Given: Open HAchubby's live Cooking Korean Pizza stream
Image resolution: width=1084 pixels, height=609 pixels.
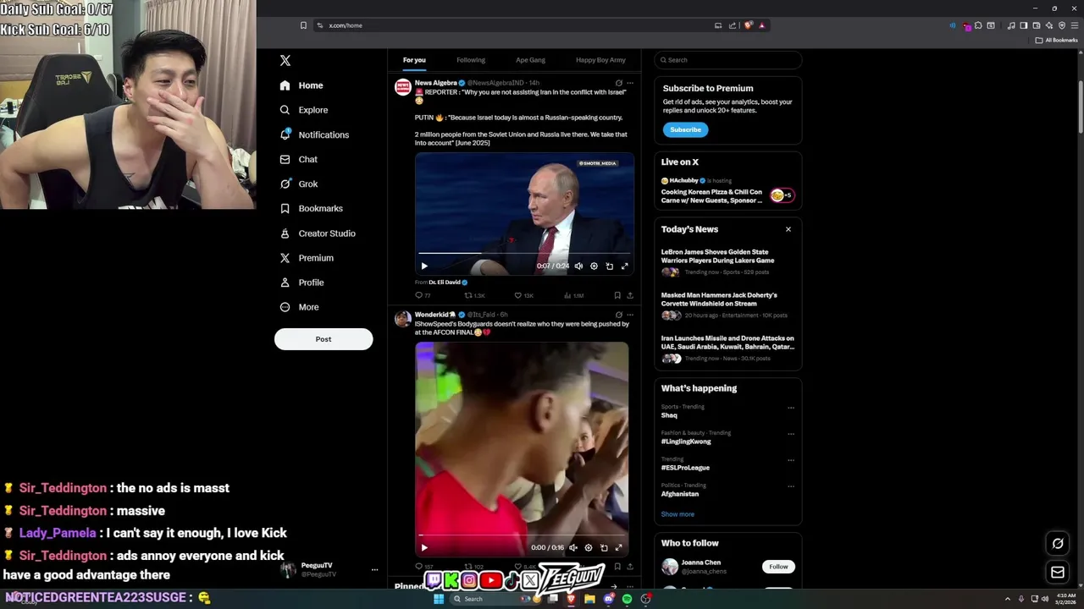Looking at the screenshot, I should pyautogui.click(x=727, y=190).
